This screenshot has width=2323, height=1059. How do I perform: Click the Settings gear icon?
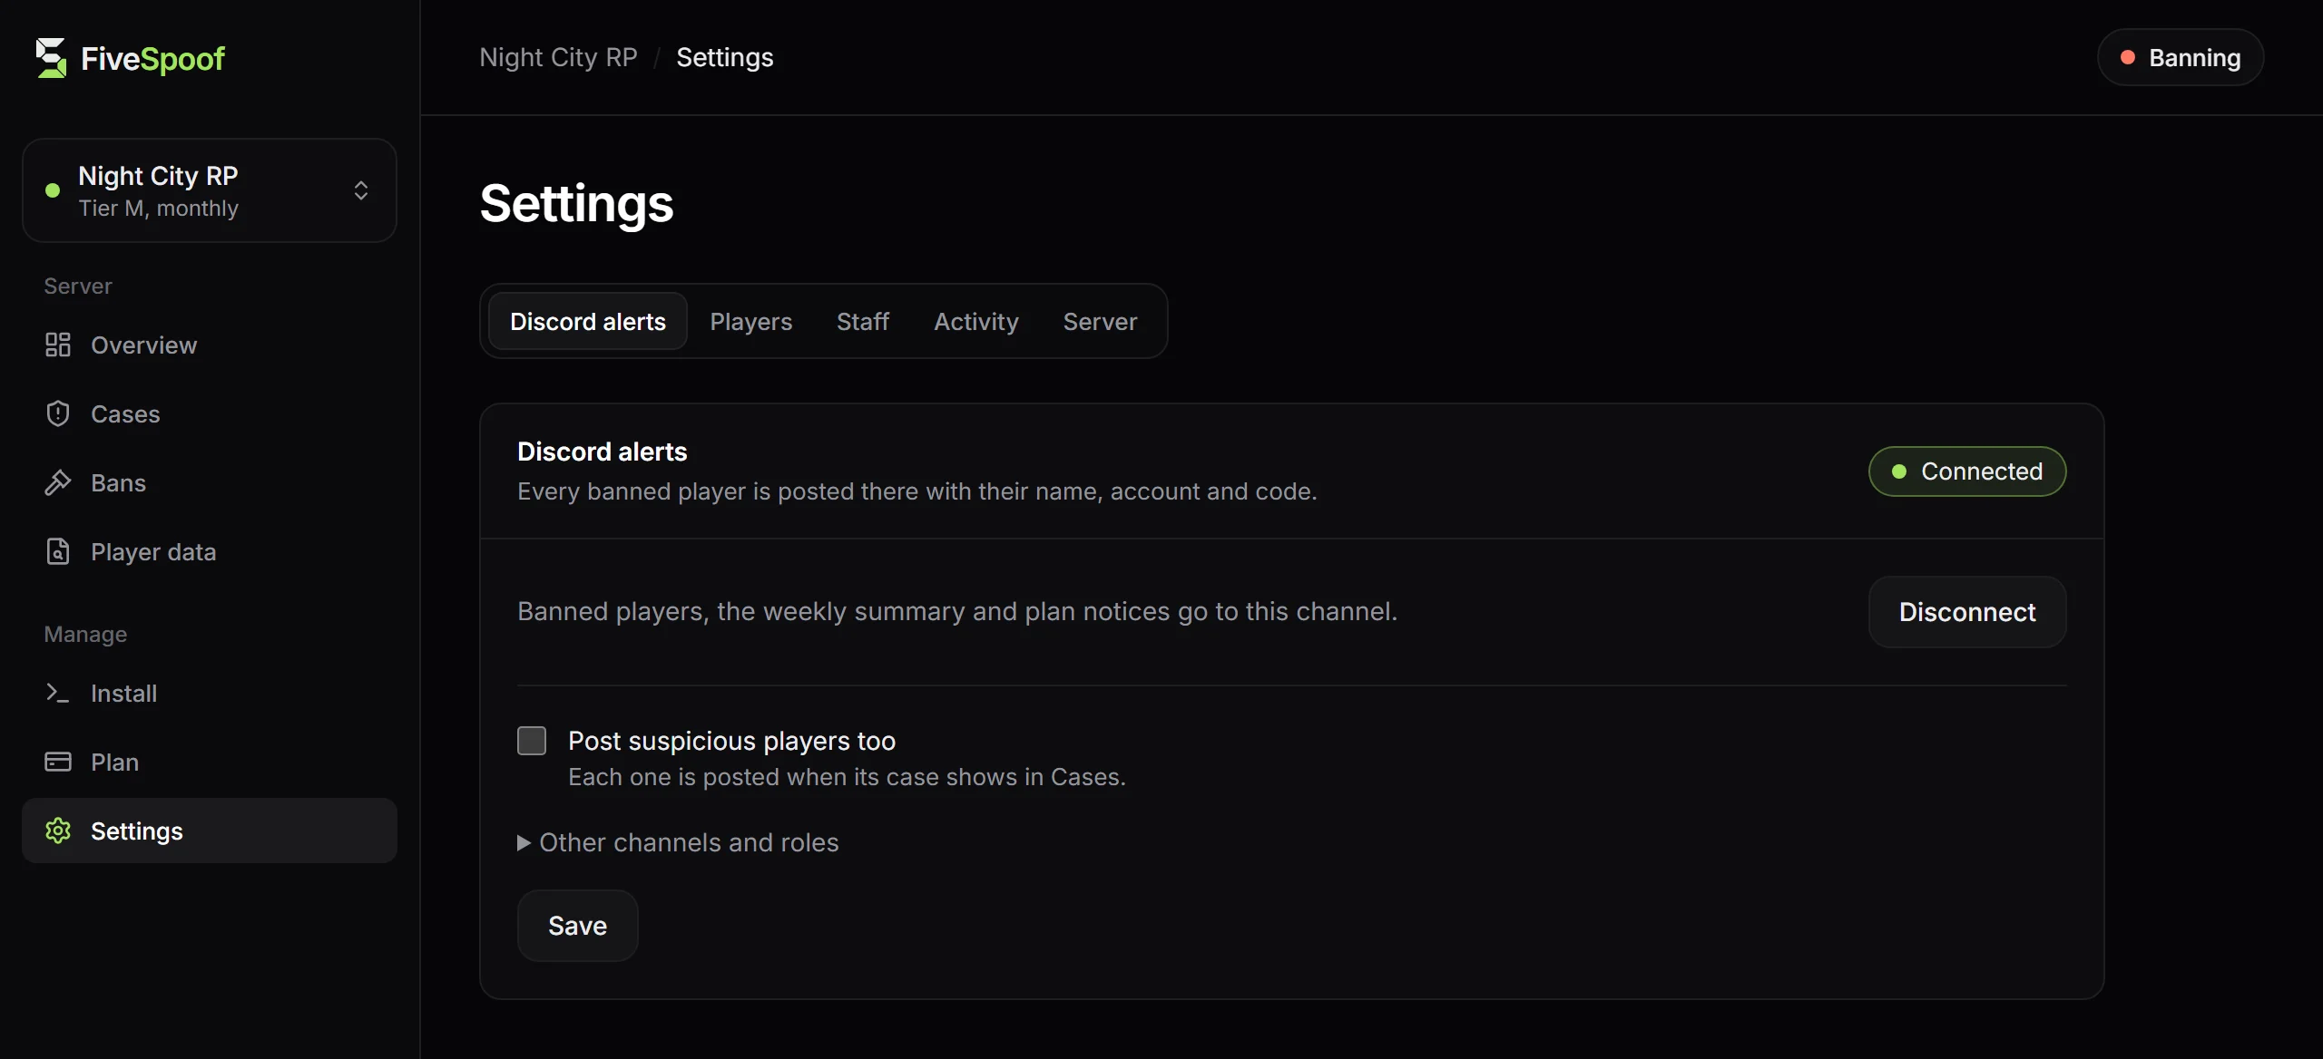point(58,831)
